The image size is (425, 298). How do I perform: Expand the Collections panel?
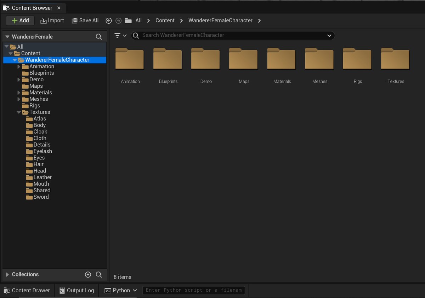click(x=7, y=274)
